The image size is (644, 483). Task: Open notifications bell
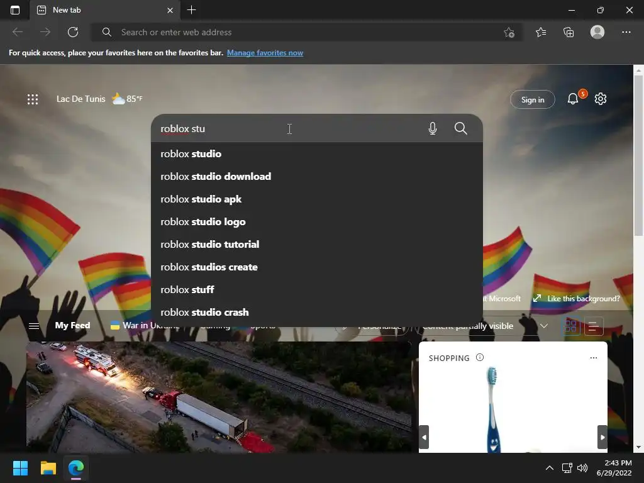tap(573, 99)
